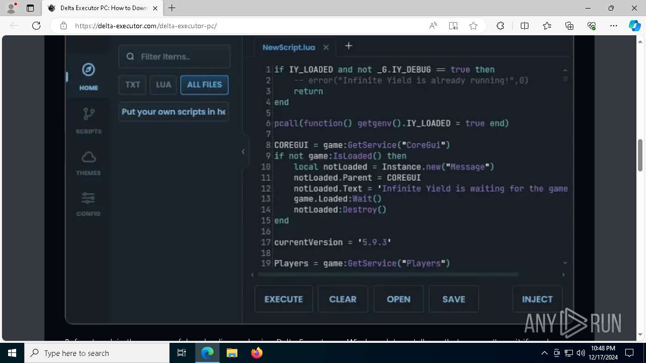The image size is (646, 363).
Task: Select the 'Put your own scripts in he' item
Action: click(174, 112)
